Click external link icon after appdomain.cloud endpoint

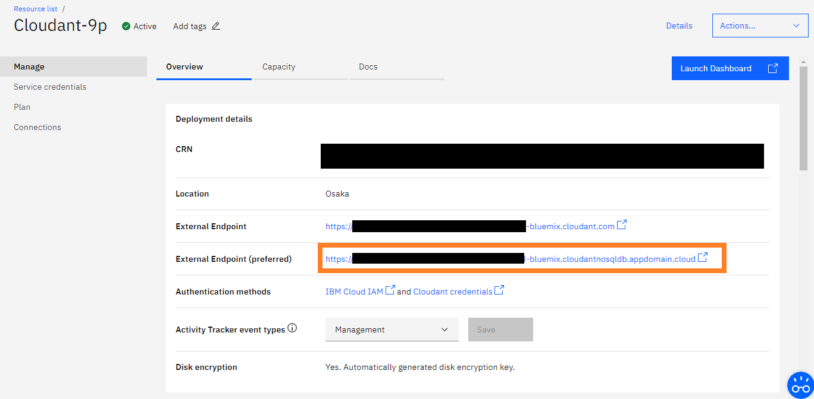[703, 258]
